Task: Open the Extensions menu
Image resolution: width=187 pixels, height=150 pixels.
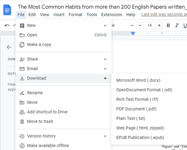Action: (112, 15)
